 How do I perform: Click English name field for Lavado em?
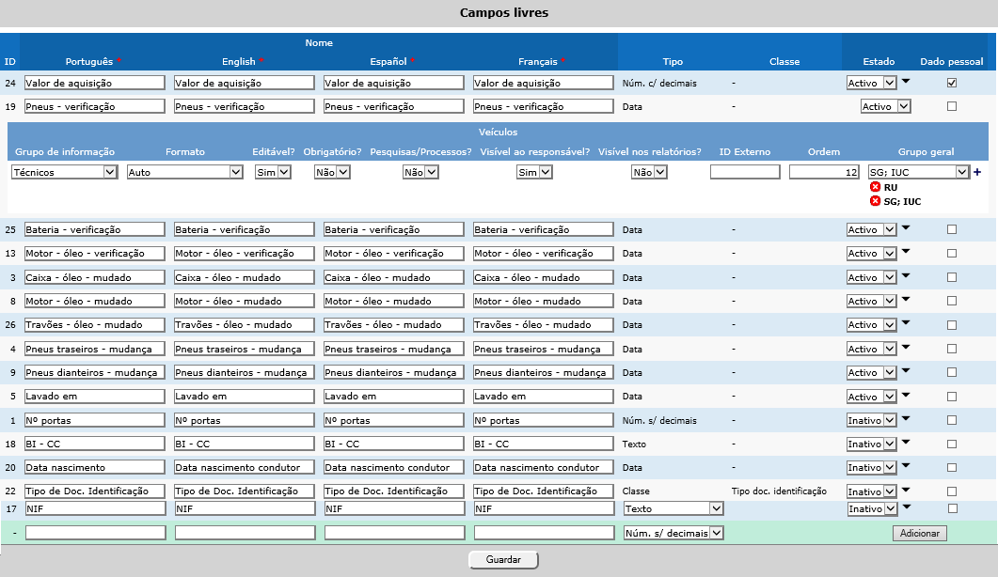pos(245,397)
